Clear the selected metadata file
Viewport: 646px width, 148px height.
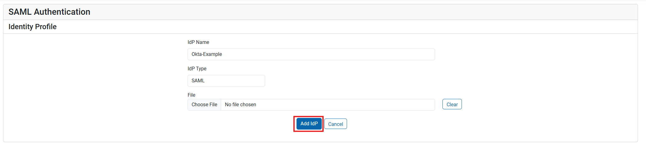click(x=452, y=104)
